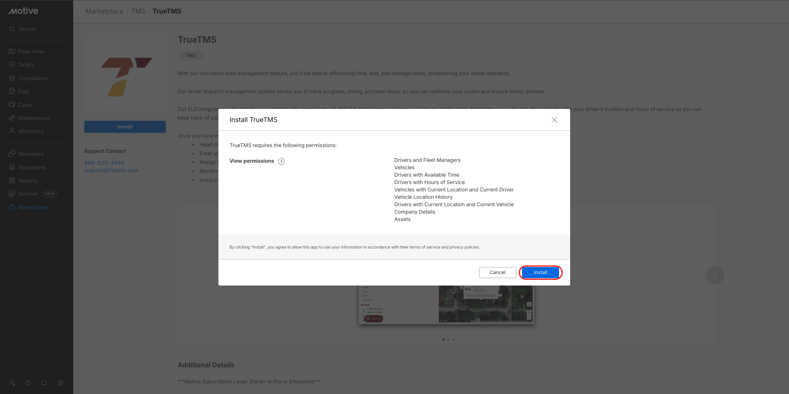Click the 'Company Details' permission

pos(415,212)
